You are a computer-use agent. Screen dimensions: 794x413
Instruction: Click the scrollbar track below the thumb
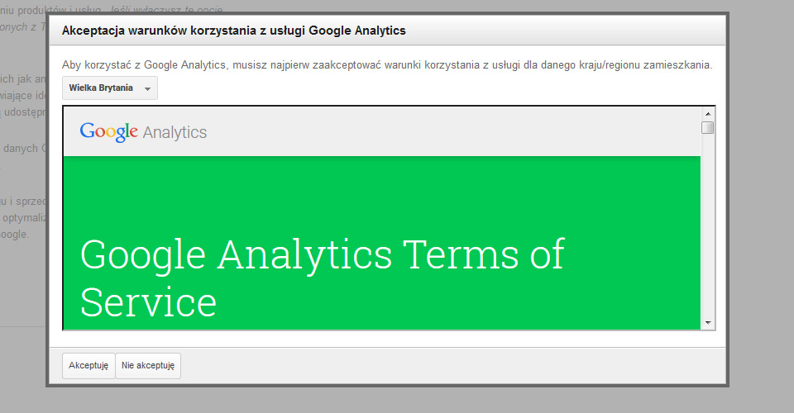pos(708,225)
